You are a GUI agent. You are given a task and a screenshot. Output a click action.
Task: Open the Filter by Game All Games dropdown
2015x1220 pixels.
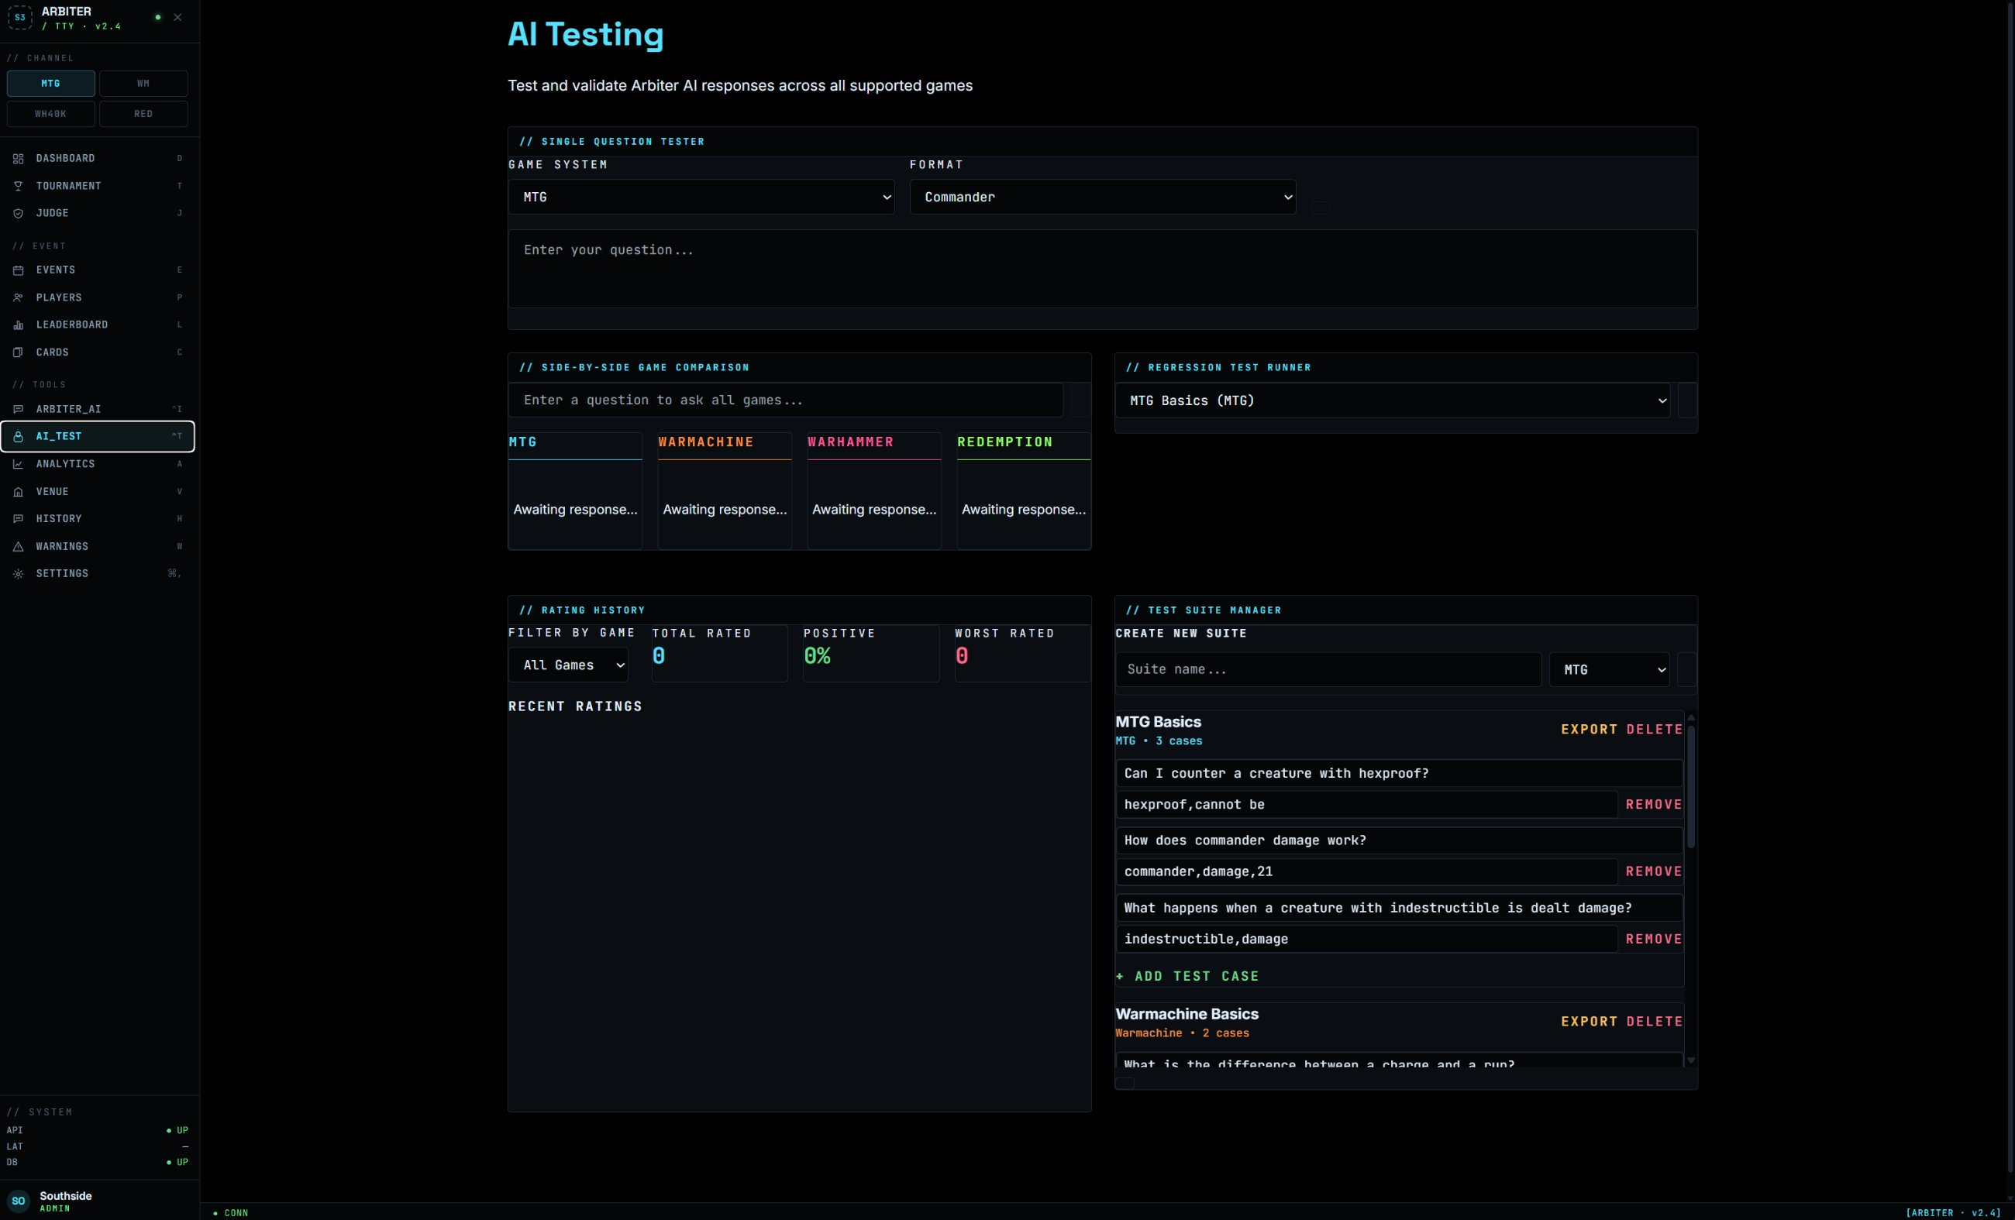[x=567, y=665]
